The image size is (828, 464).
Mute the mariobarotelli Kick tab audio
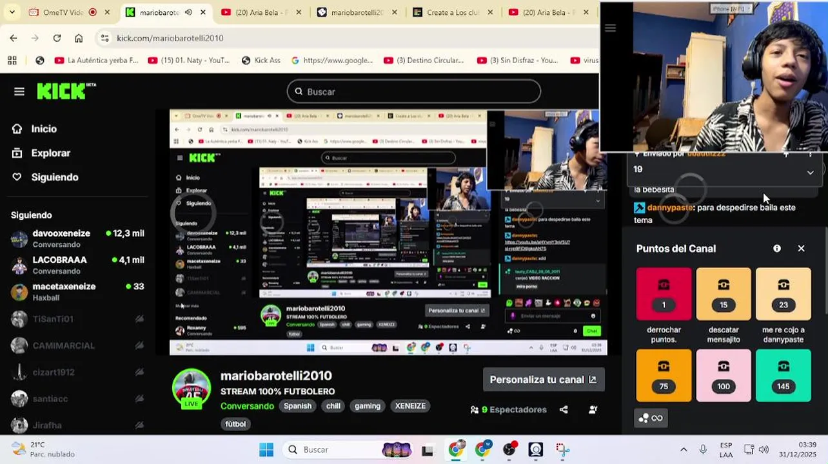coord(188,12)
